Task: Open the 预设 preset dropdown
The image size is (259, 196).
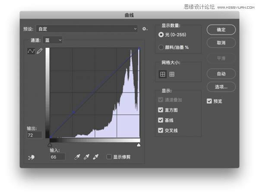Action: pyautogui.click(x=87, y=29)
